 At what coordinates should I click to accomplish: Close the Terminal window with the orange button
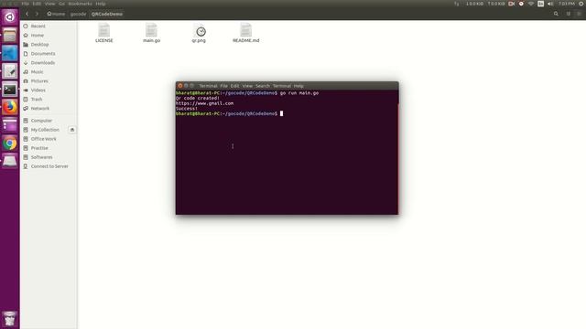180,86
